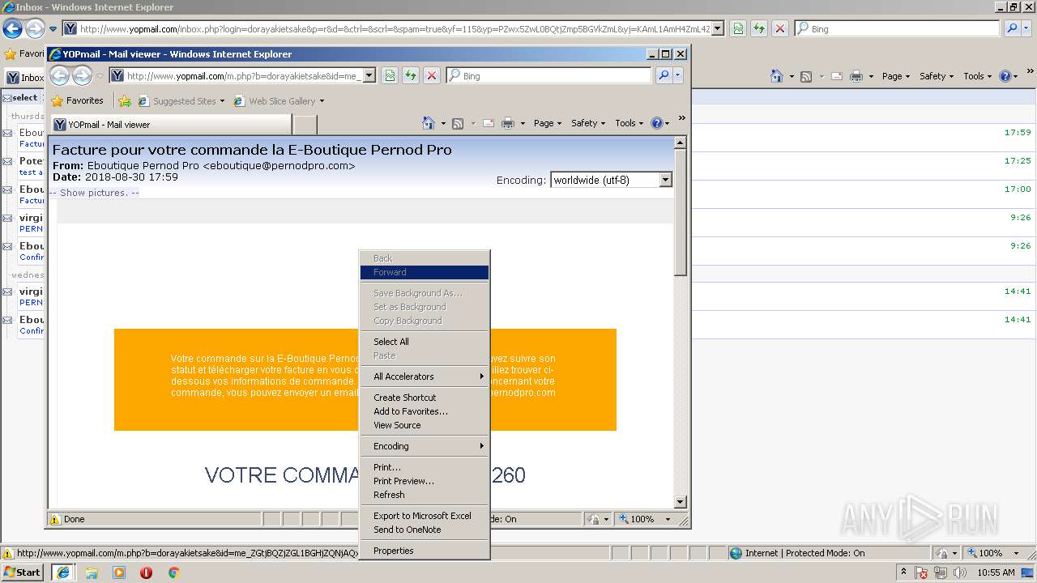Viewport: 1037px width, 583px height.
Task: Choose Create Shortcut in context menu
Action: pos(425,398)
